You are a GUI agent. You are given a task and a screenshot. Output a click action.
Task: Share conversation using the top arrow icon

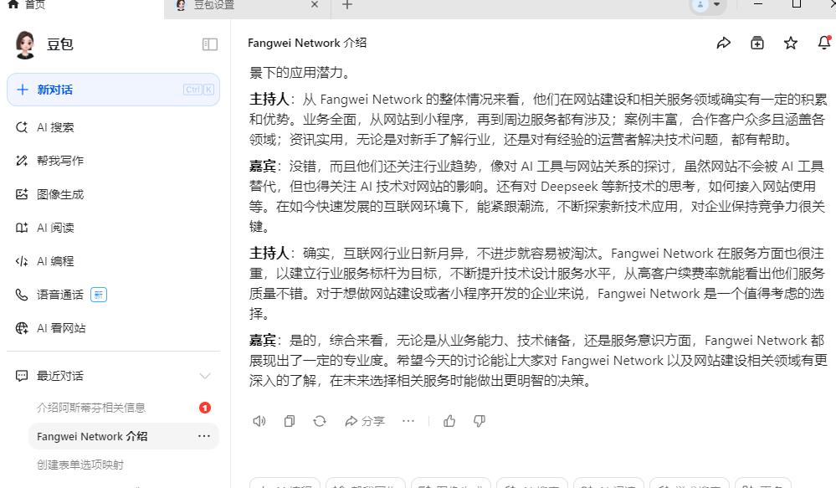click(724, 43)
